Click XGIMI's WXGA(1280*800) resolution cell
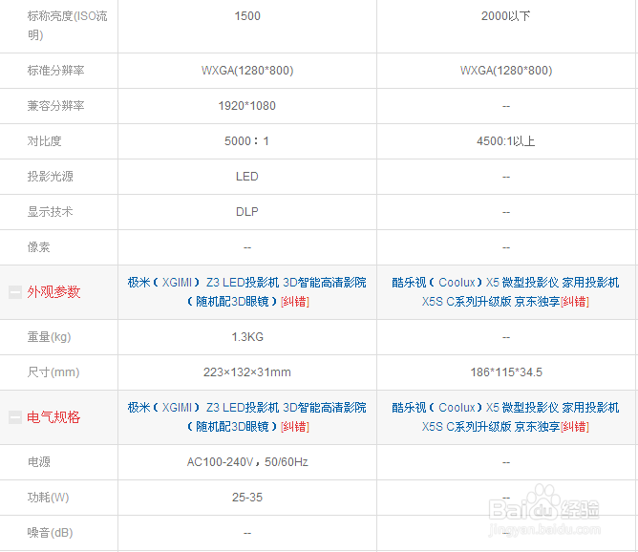638x552 pixels. click(247, 71)
